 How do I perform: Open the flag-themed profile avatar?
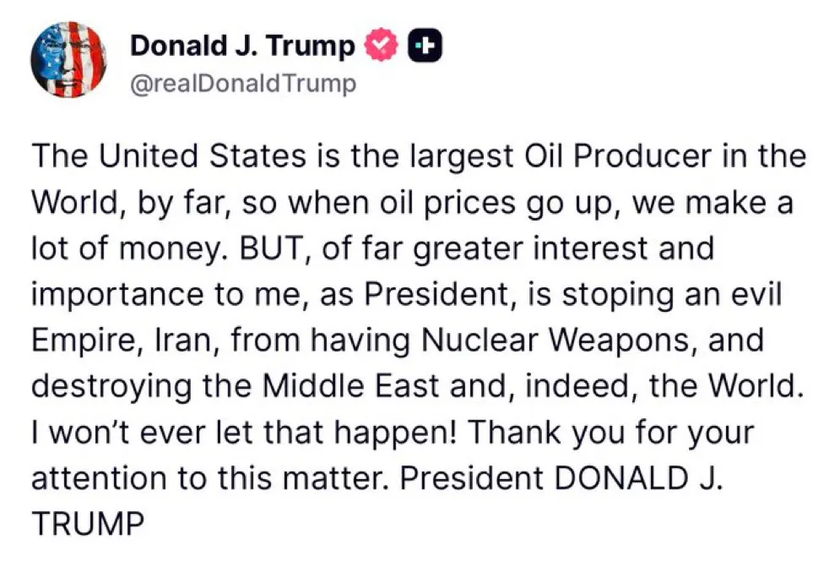coord(68,60)
